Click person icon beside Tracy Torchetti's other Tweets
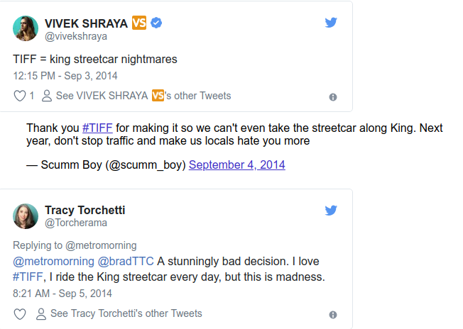Screen dimensions: 463x329 click(x=40, y=313)
